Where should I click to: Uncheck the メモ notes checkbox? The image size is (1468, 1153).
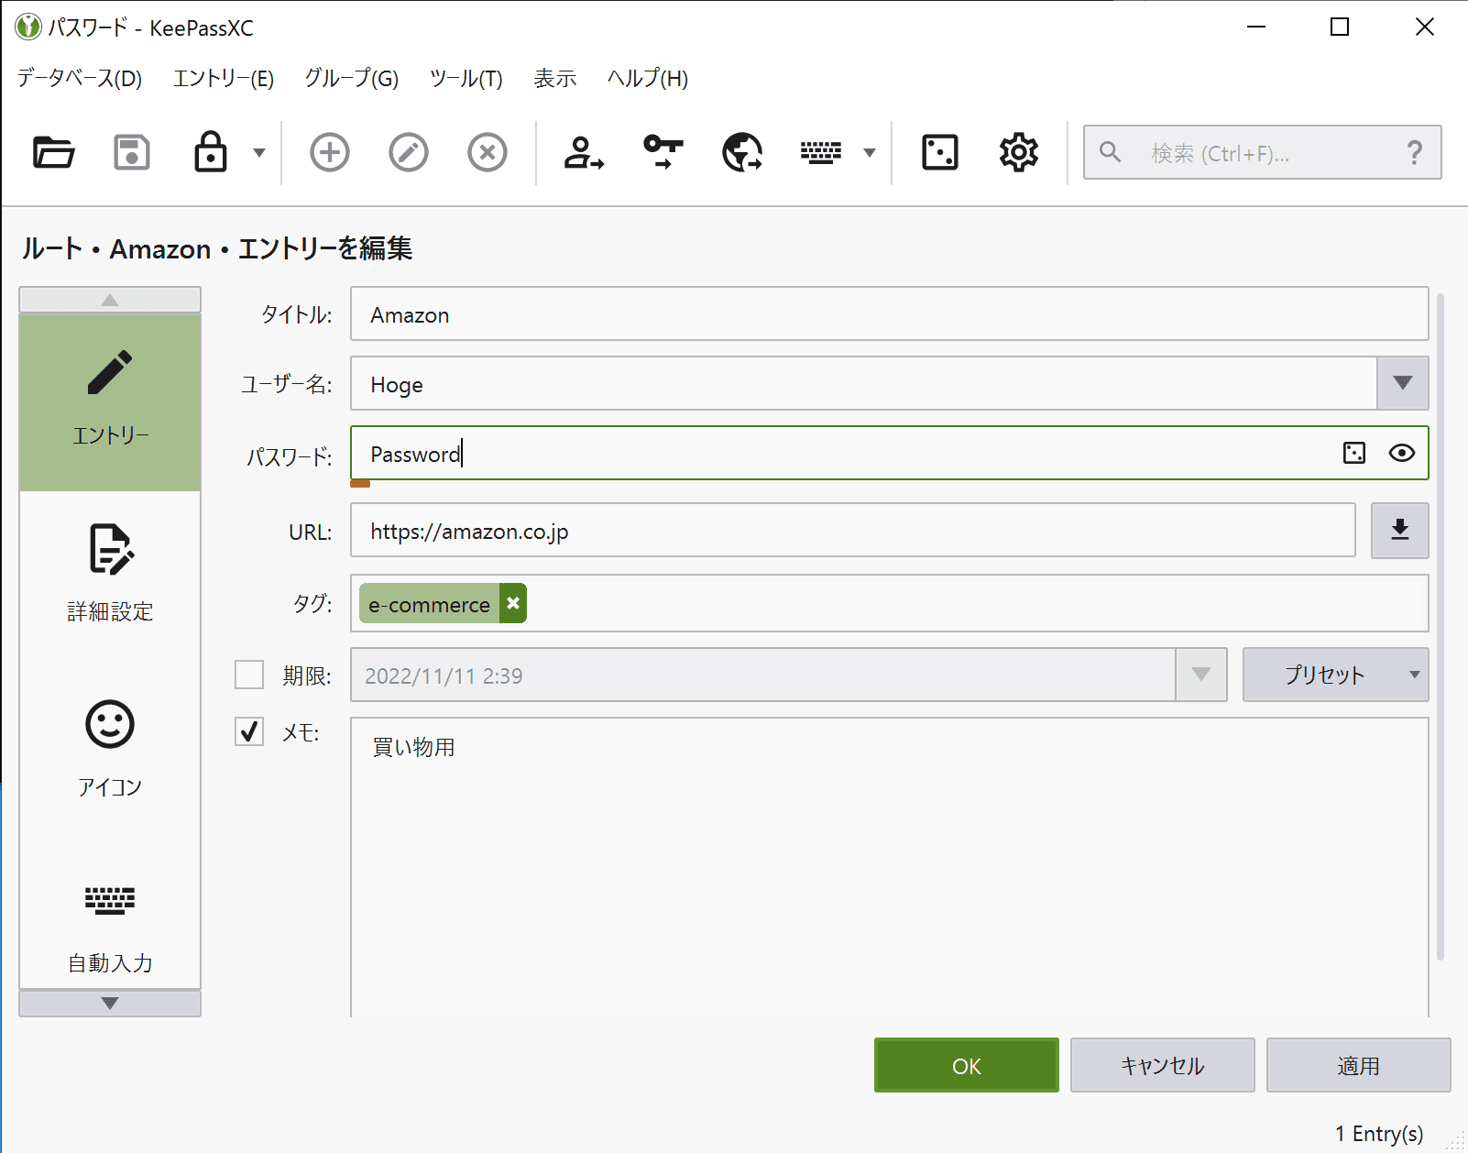(249, 731)
